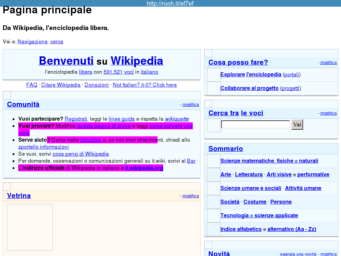Open the 'Not Italian? it-0? Click here' link

coord(145,85)
